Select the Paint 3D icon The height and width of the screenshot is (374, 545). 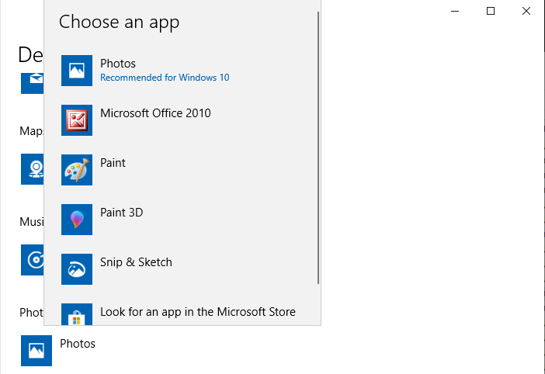coord(77,220)
